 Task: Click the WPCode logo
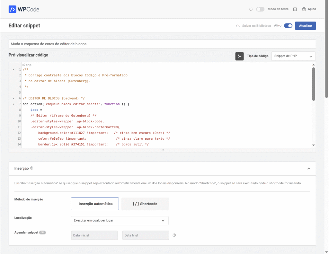24,9
